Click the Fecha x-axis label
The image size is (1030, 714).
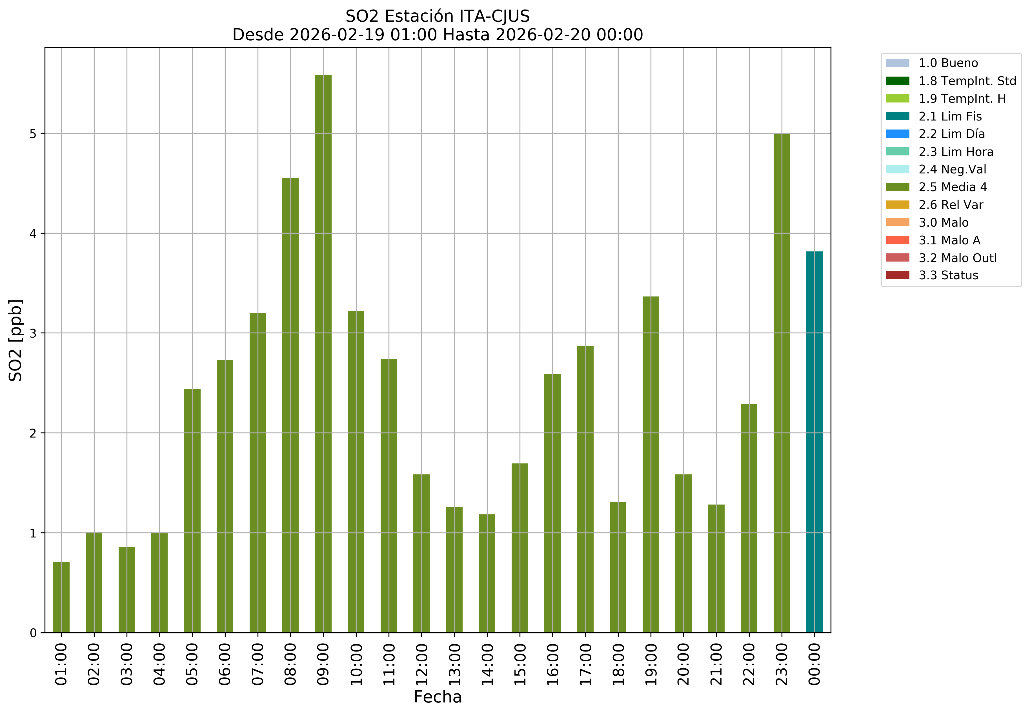(x=437, y=697)
